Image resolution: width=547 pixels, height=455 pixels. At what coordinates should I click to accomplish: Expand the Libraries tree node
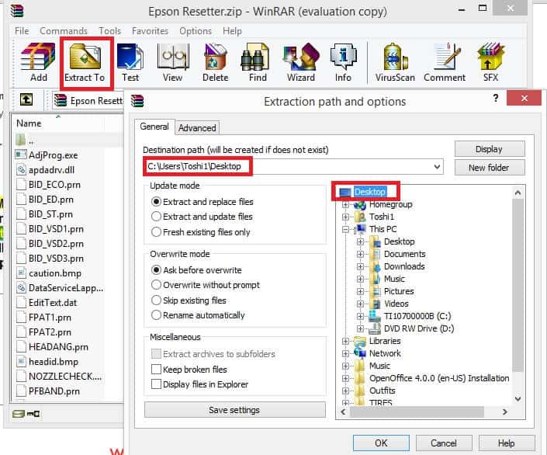coord(345,341)
